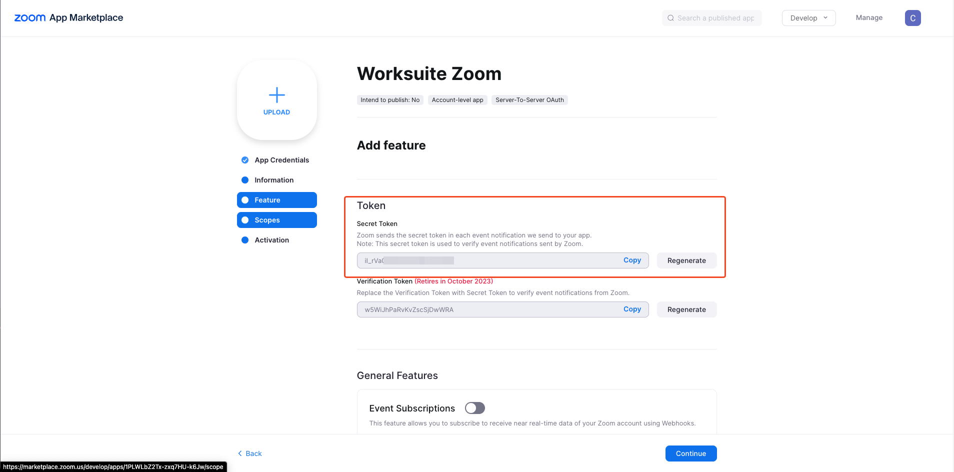Focus the Search a published app field
This screenshot has width=954, height=472.
(711, 18)
